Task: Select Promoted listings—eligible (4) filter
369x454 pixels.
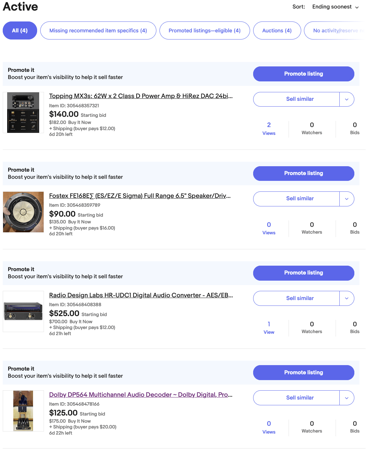Action: pos(204,31)
